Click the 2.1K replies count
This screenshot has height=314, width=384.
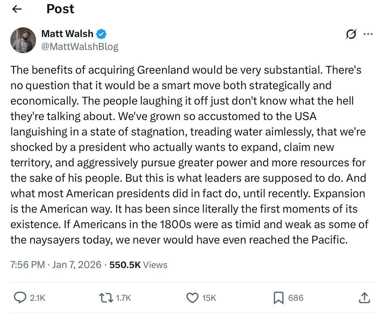[x=37, y=298]
